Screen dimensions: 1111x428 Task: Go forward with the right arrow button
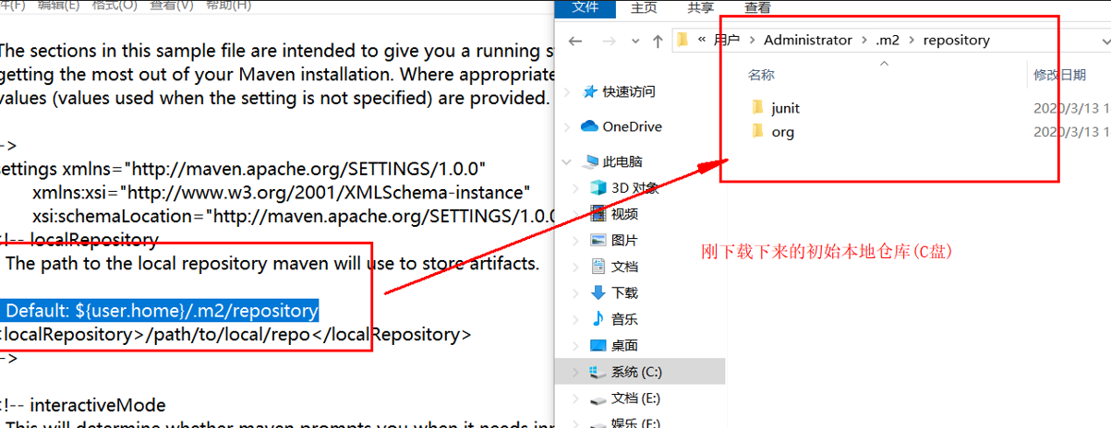(608, 41)
